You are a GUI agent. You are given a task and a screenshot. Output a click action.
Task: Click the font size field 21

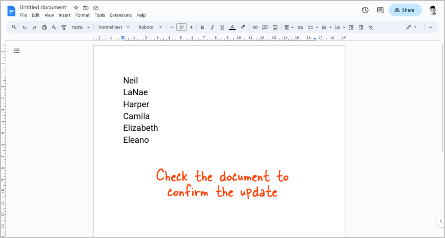coord(181,27)
